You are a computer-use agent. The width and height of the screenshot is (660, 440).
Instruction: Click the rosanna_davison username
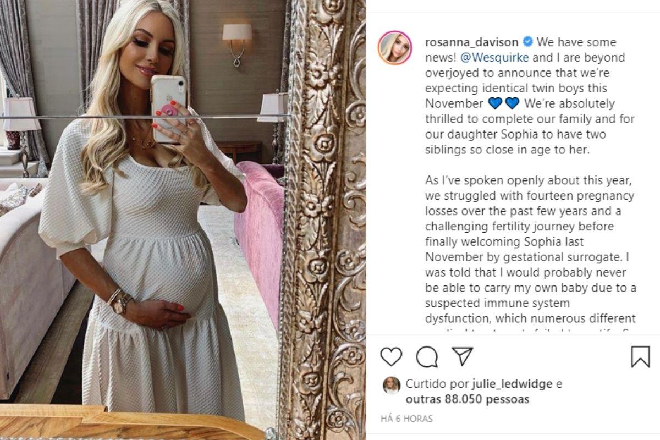472,42
